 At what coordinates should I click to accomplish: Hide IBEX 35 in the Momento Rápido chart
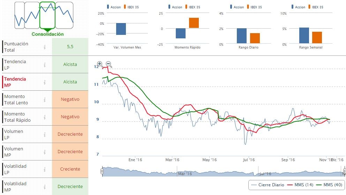click(192, 7)
